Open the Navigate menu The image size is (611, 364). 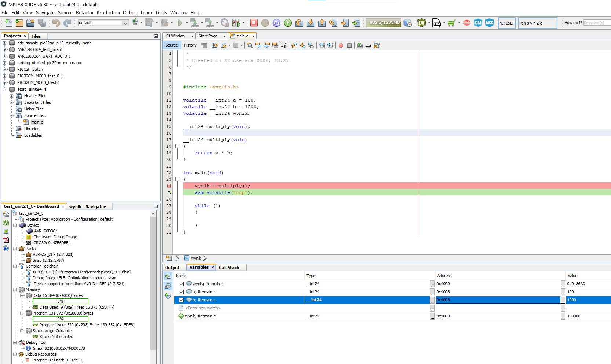(45, 12)
